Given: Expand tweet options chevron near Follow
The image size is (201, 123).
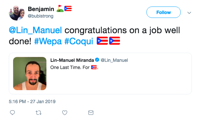Looking at the screenshot, I should pyautogui.click(x=189, y=13).
